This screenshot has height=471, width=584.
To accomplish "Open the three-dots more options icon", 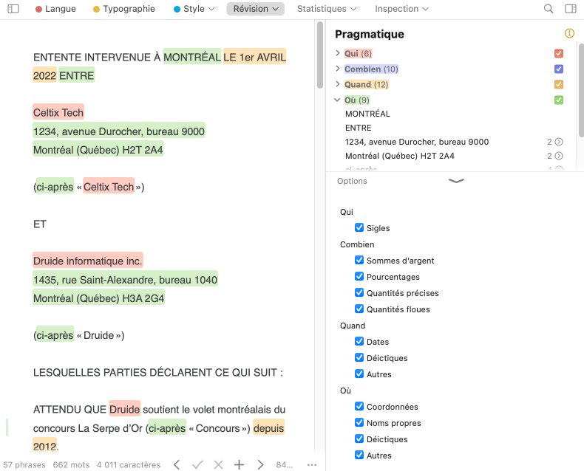I will coord(312,464).
